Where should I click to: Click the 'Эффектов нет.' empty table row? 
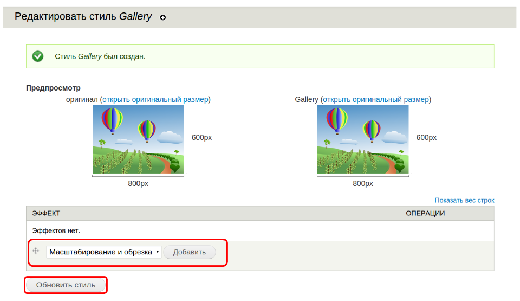coord(56,230)
